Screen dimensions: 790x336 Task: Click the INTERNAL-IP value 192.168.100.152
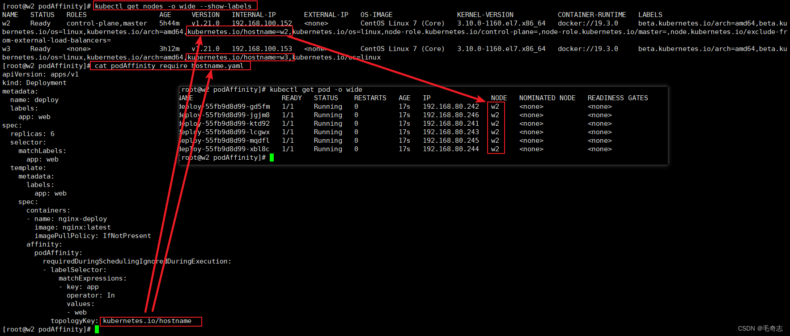262,23
